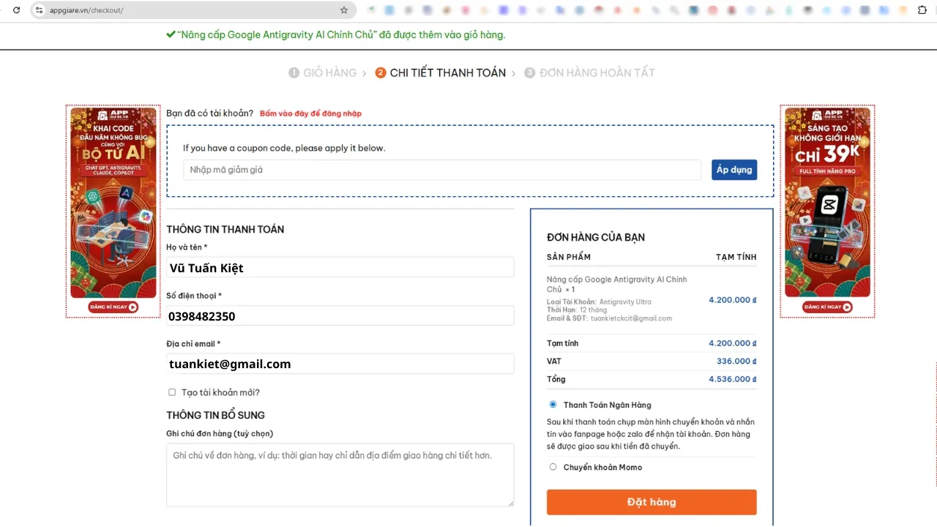Image resolution: width=937 pixels, height=527 pixels.
Task: Open the site information icon in address bar
Action: 40,10
